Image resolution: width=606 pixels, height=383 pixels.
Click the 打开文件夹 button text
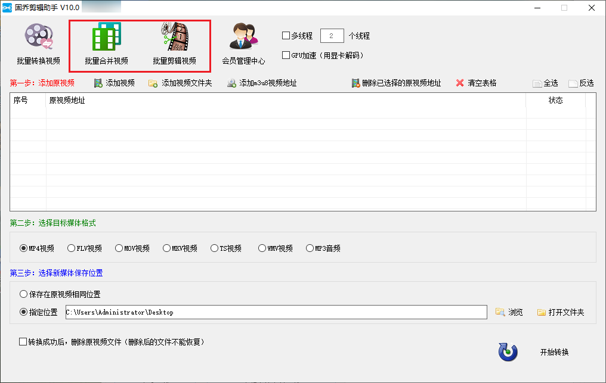pos(566,312)
